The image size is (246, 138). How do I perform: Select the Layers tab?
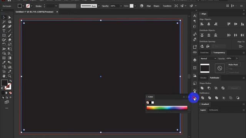coord(203,110)
